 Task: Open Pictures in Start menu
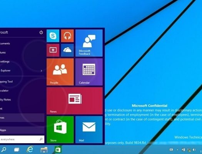pyautogui.click(x=22, y=52)
